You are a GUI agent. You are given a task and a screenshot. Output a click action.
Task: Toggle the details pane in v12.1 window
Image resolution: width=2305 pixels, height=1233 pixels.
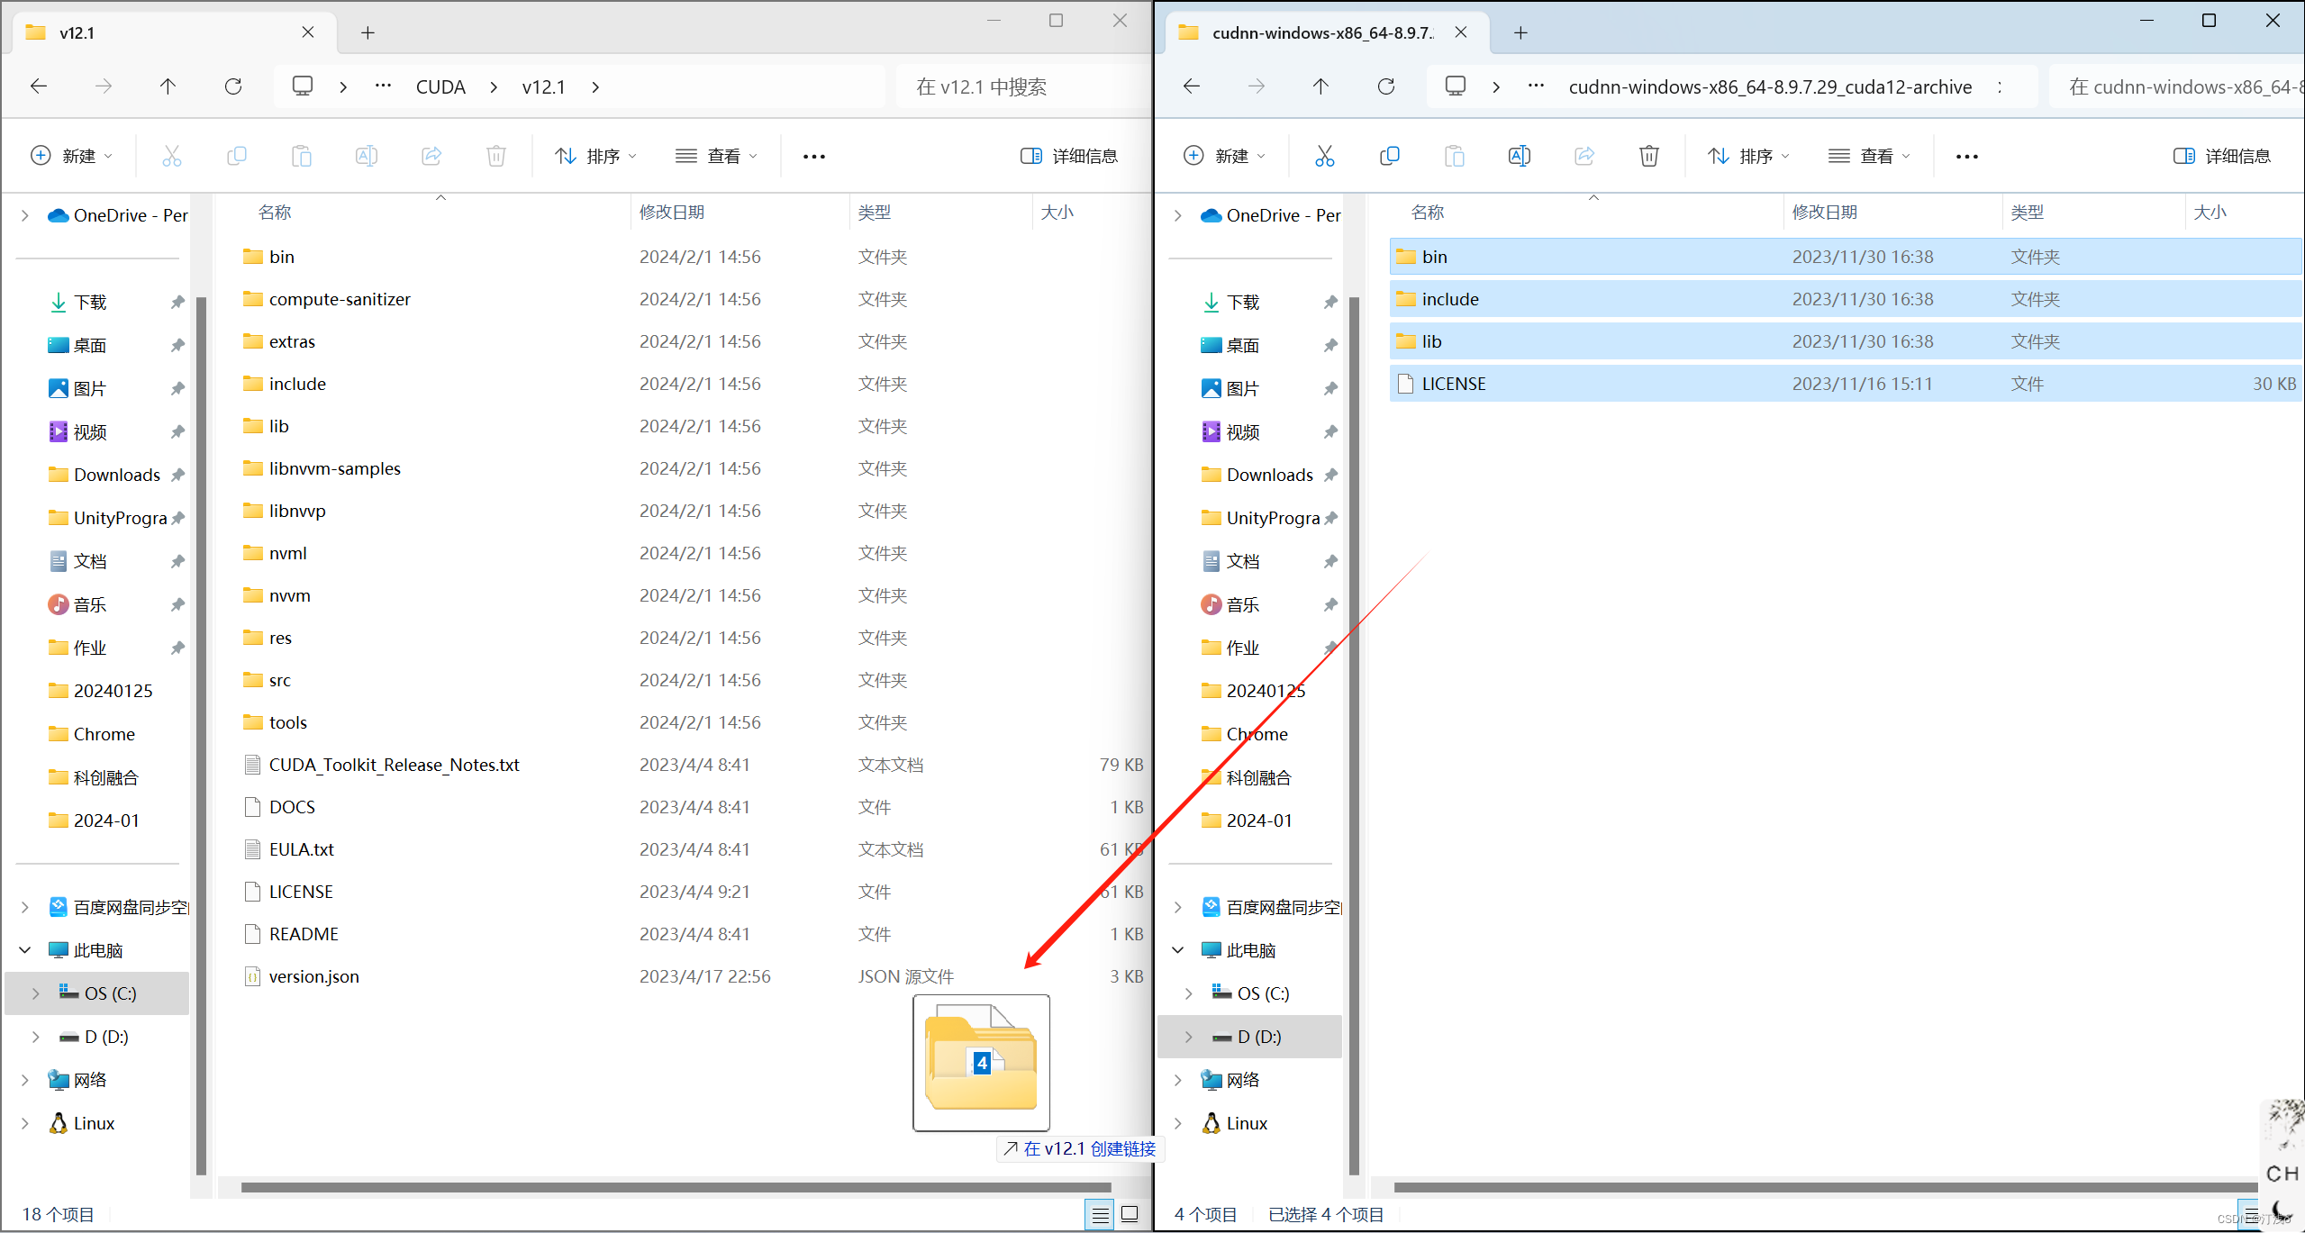click(1069, 156)
